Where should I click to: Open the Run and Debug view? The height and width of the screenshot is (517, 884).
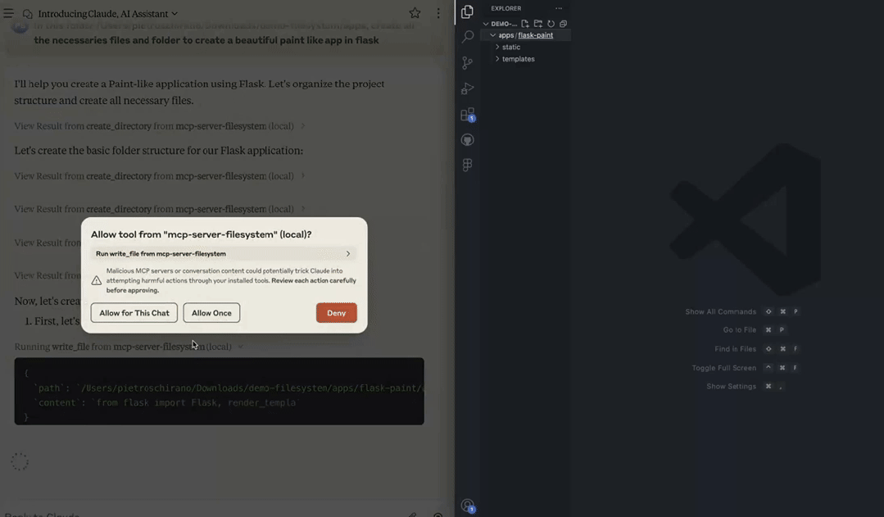coord(467,88)
